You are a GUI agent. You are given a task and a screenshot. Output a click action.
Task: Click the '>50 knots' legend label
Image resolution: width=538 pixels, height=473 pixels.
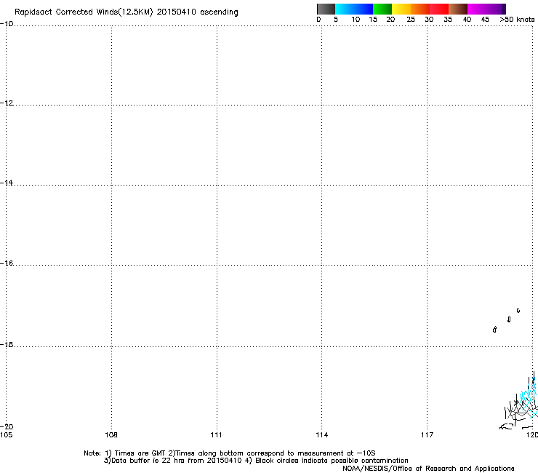click(517, 20)
